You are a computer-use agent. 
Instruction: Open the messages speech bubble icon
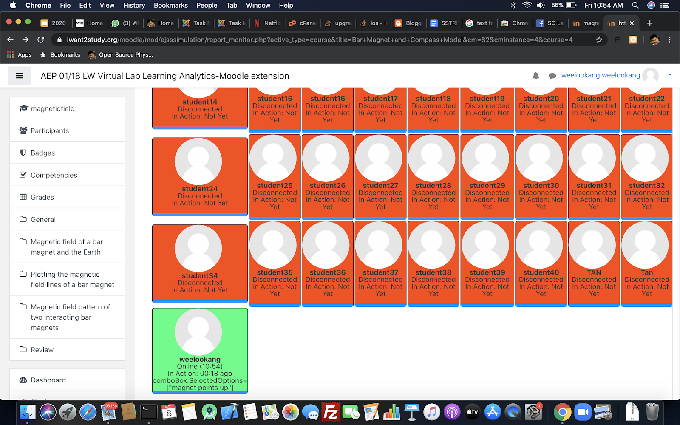552,76
